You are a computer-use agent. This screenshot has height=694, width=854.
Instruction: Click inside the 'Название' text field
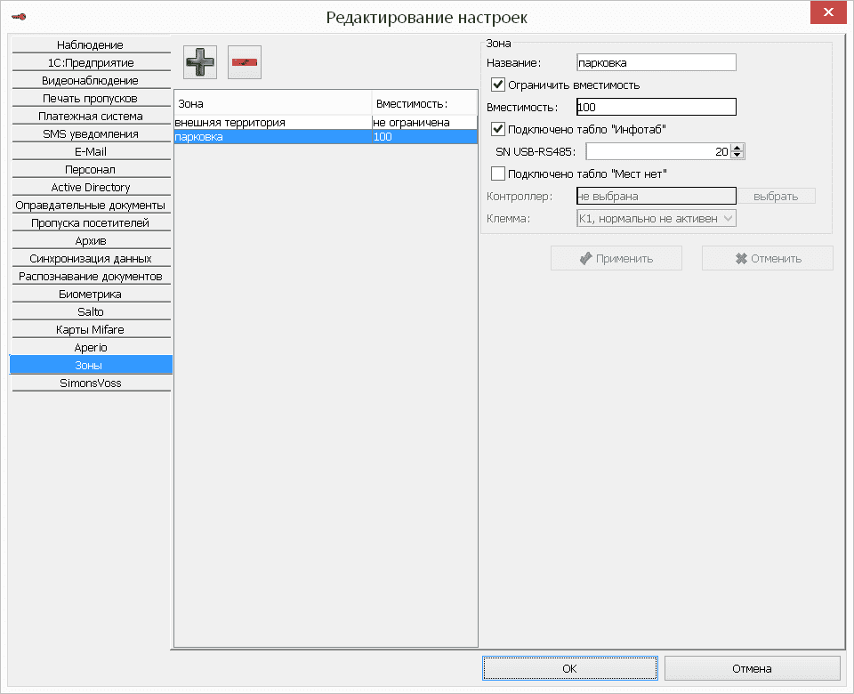[657, 62]
